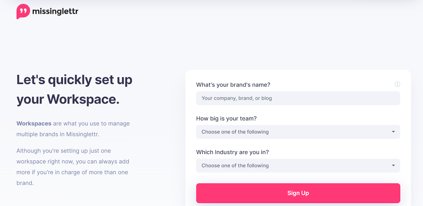
Task: Click the "Although you're setting up just one" line
Action: coord(63,151)
